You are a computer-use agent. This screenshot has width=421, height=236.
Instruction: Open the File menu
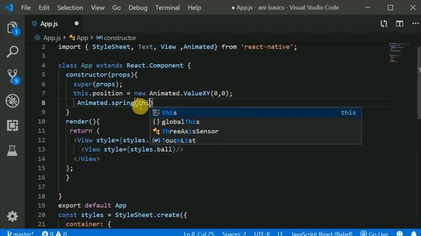pos(26,7)
